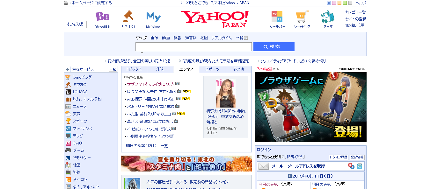The image size is (430, 189).
Task: Click camera icon beside サザン headline
Action: pos(177,84)
